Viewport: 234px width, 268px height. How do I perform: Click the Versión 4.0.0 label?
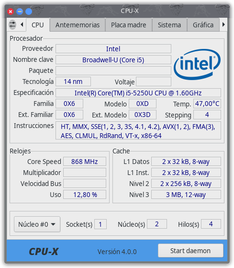[x=117, y=252]
